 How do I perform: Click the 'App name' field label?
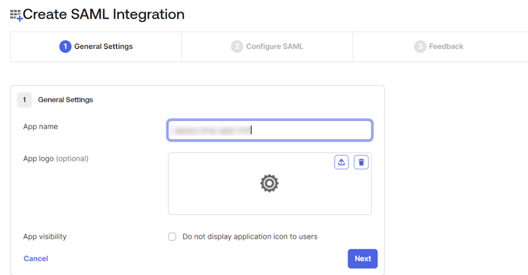[x=40, y=126]
